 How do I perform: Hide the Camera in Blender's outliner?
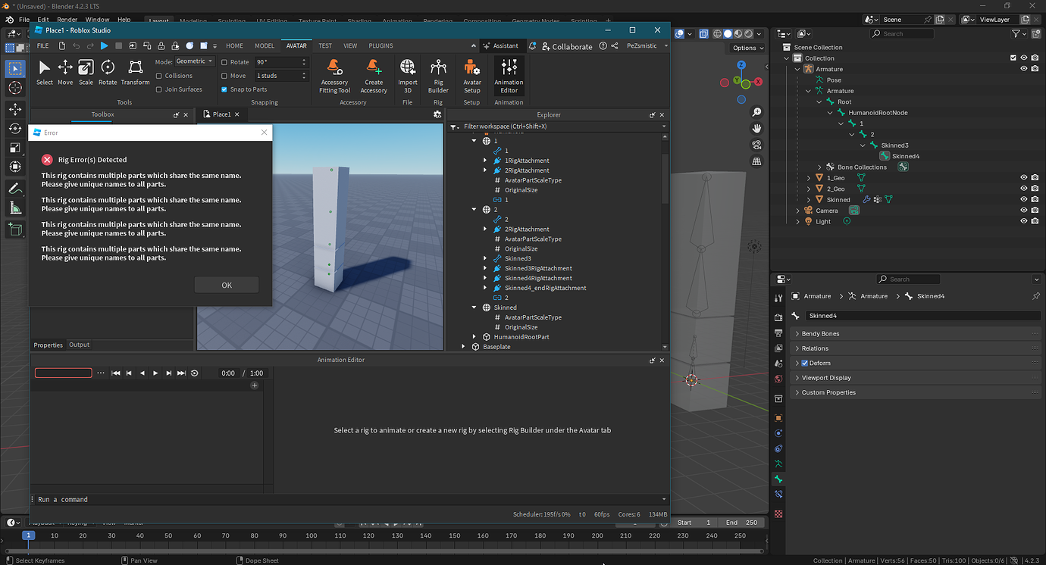coord(1024,210)
